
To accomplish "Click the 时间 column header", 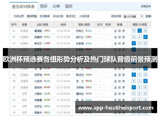I will (x=63, y=25).
